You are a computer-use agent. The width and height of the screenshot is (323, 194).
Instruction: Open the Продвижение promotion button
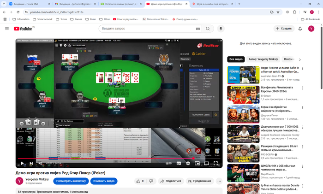click(200, 181)
